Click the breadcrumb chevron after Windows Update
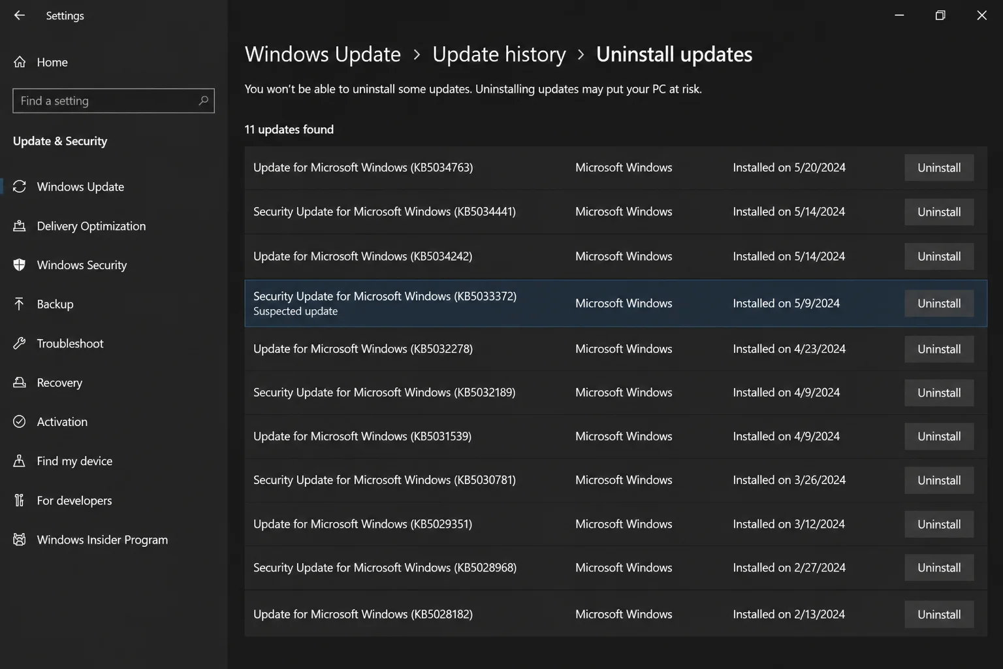The image size is (1003, 669). click(417, 55)
